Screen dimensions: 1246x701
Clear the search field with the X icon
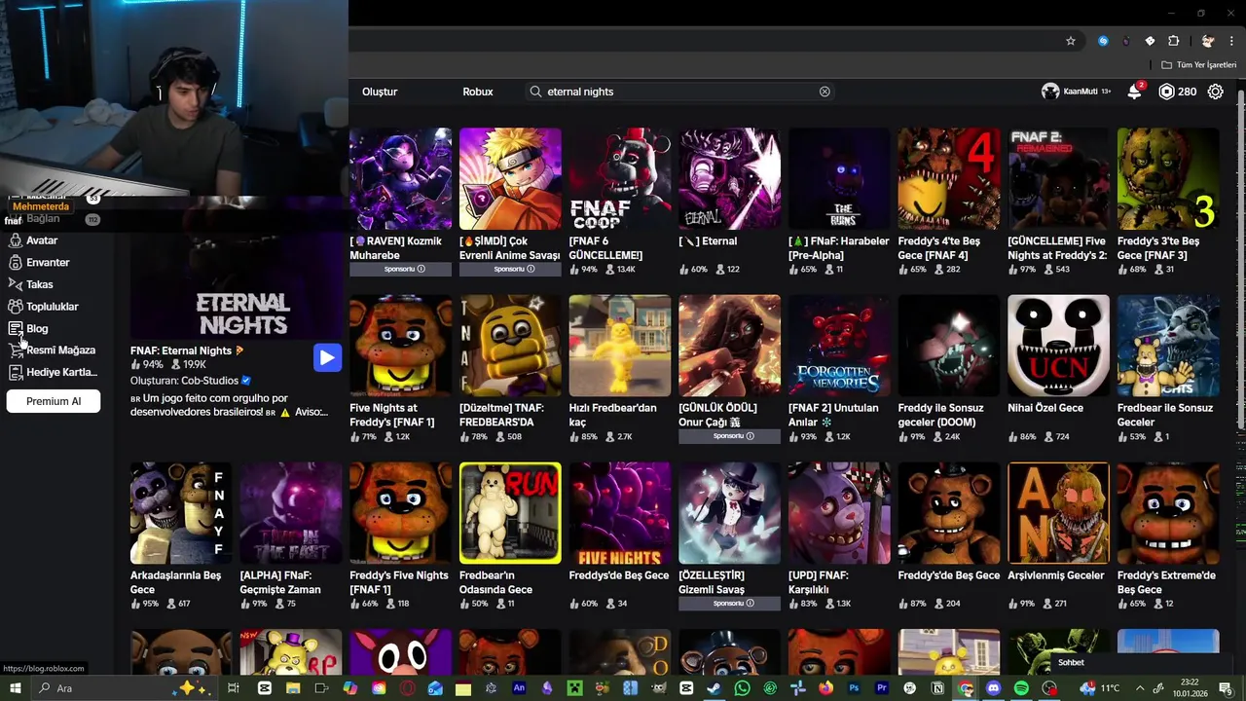click(825, 92)
